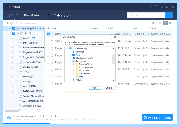
Task: Sort by the Дата column header
Action: click(x=110, y=28)
